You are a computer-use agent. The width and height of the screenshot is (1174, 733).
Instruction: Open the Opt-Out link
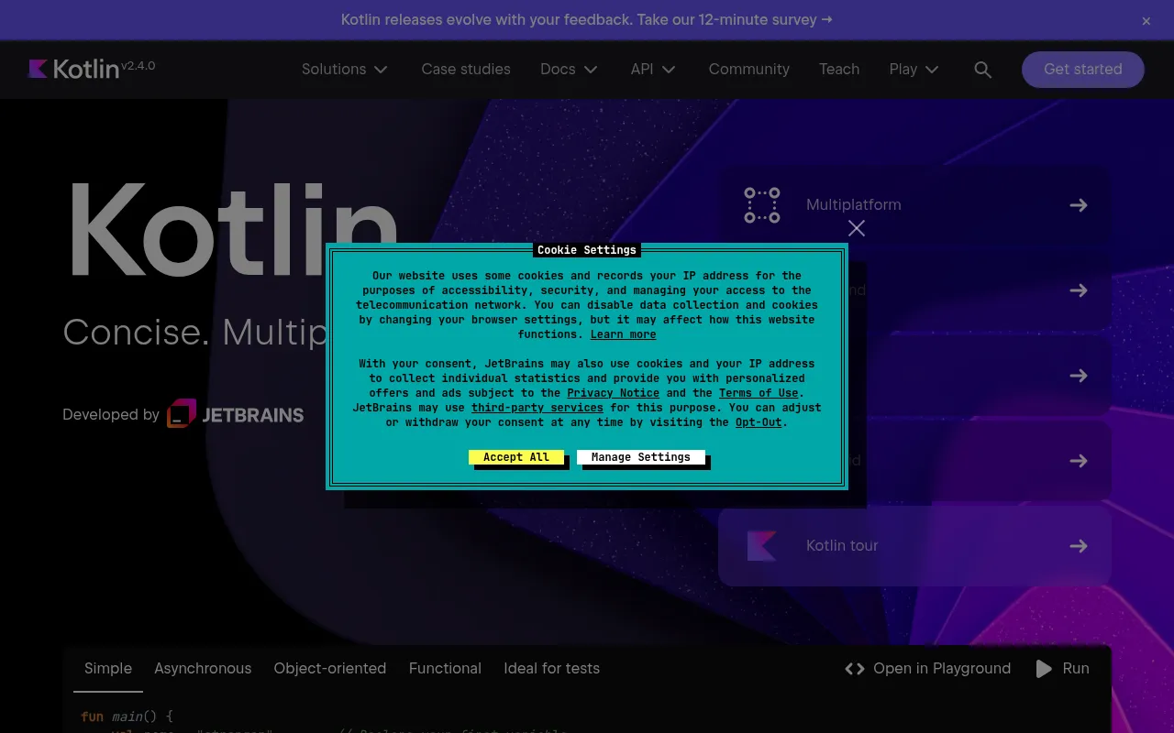click(759, 422)
